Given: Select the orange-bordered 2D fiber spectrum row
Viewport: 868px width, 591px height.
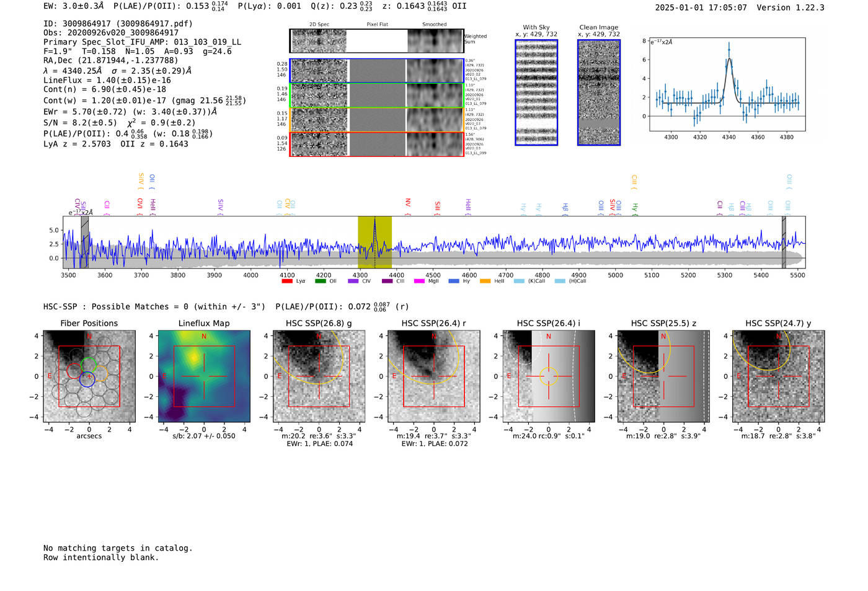Looking at the screenshot, I should [x=377, y=120].
